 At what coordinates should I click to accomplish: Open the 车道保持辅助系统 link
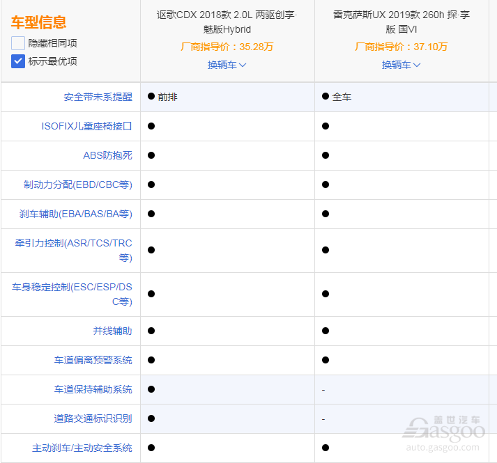93,389
